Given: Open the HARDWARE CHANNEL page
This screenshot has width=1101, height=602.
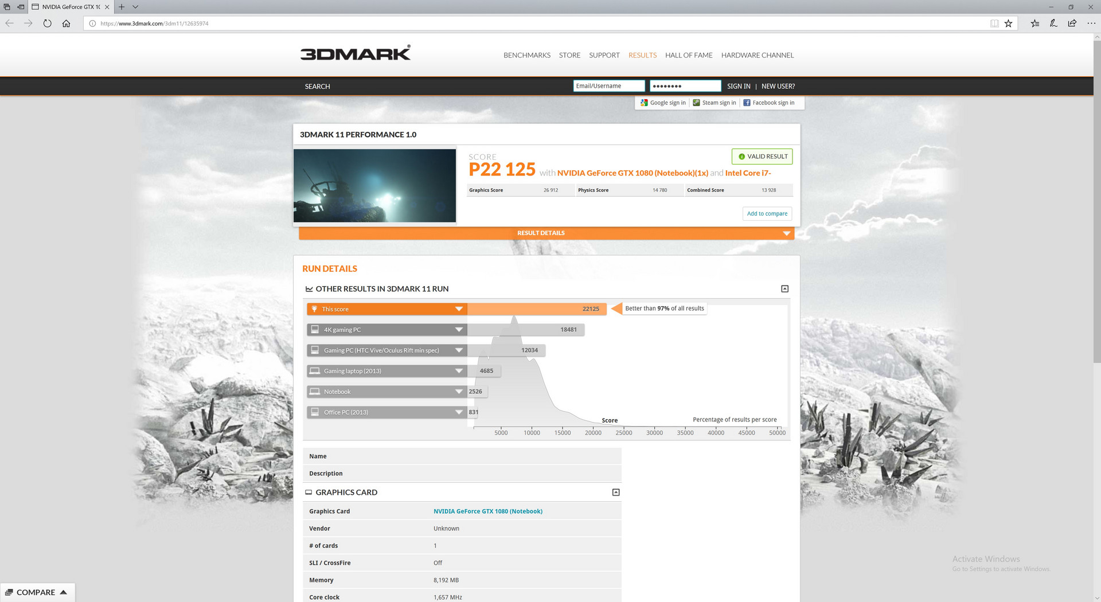Looking at the screenshot, I should coord(758,55).
